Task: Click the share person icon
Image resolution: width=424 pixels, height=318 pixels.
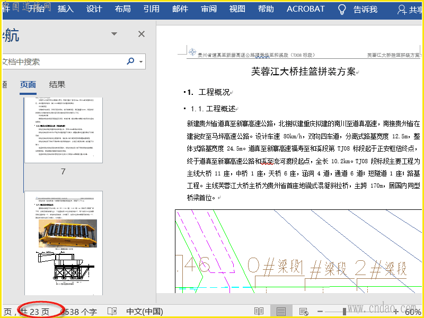Action: (x=402, y=10)
